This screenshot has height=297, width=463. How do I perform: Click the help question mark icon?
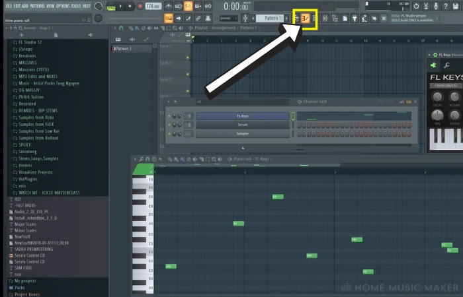tap(446, 6)
